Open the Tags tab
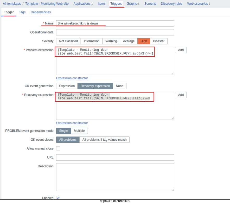The height and width of the screenshot is (203, 230). click(22, 12)
